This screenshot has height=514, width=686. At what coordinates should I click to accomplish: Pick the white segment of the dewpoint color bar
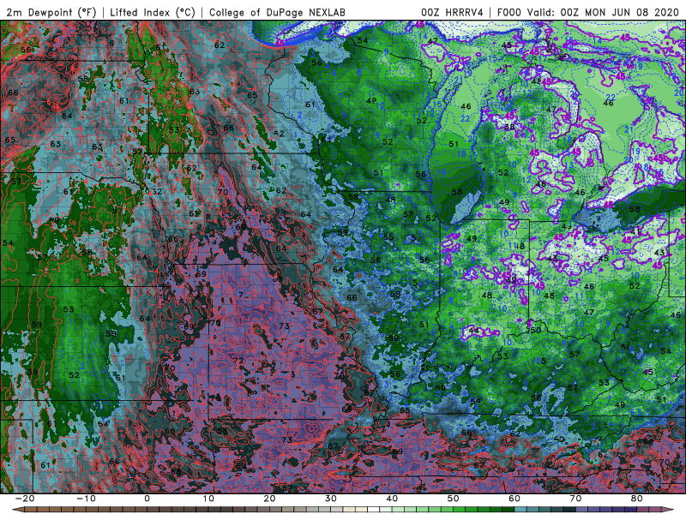[373, 509]
